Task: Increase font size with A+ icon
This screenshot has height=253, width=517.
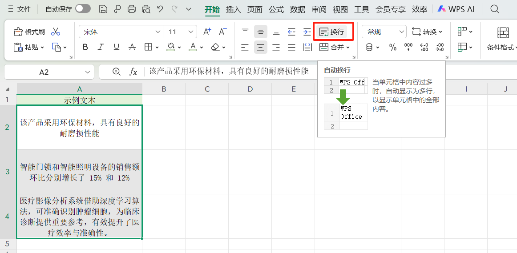Action: coord(207,32)
